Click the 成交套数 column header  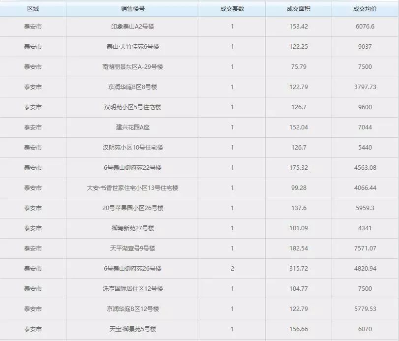coord(232,9)
